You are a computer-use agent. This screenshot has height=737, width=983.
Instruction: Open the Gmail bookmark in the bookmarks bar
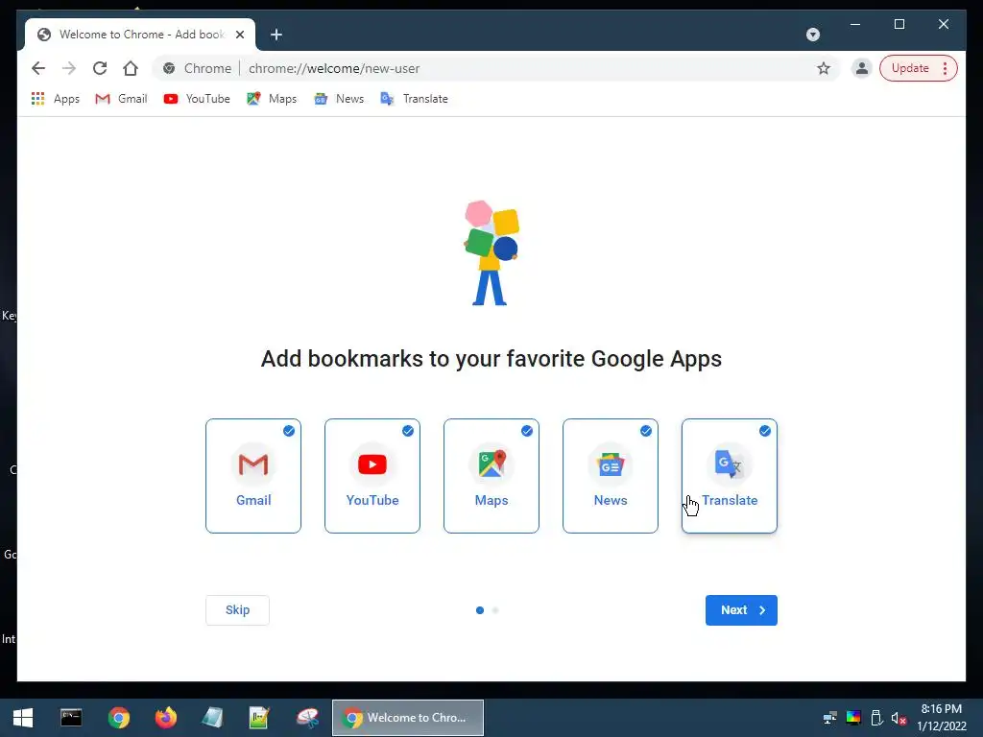click(121, 99)
